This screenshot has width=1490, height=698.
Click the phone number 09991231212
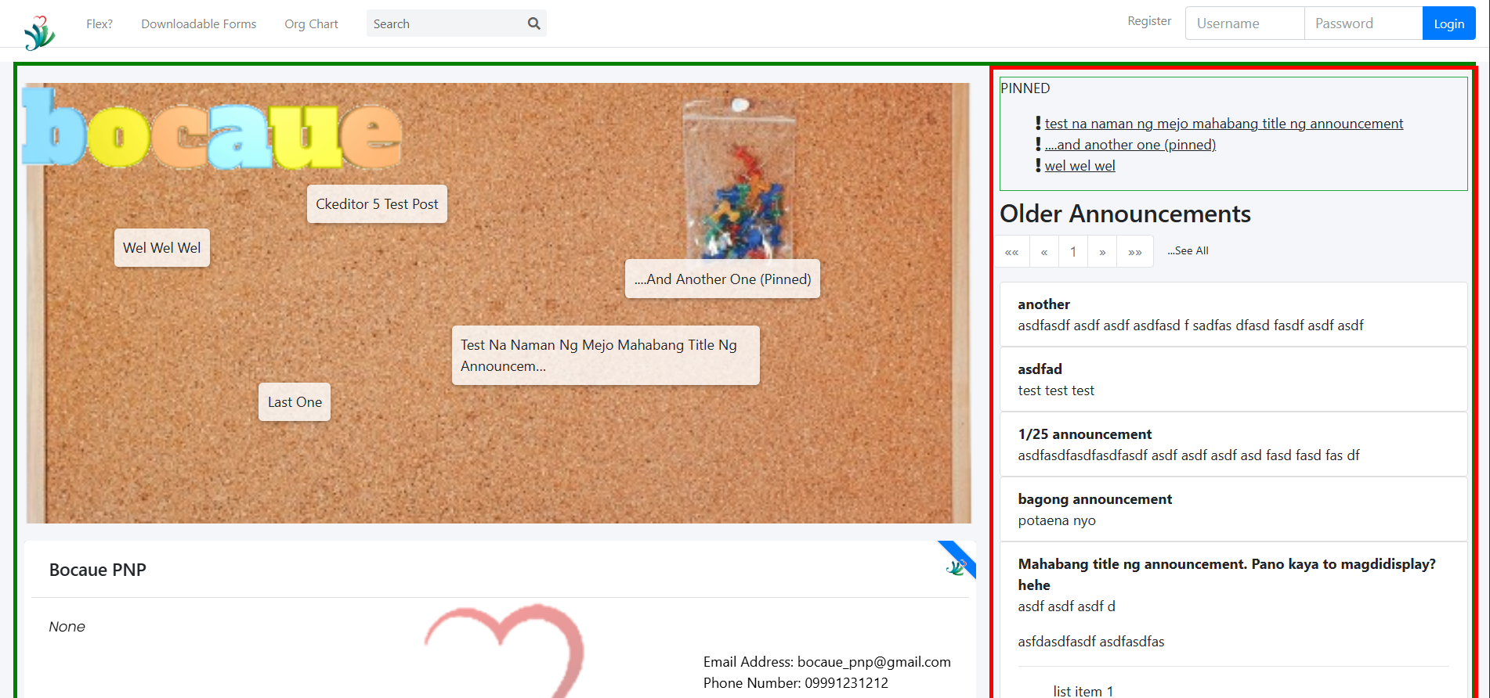(846, 683)
